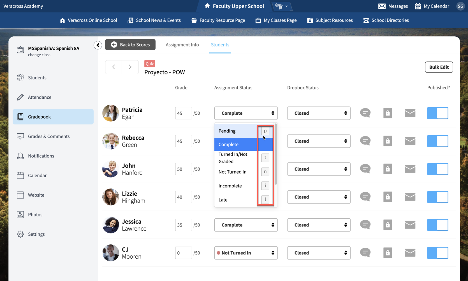Click Lizzie Hingham's grade input field
468x281 pixels.
pyautogui.click(x=183, y=197)
